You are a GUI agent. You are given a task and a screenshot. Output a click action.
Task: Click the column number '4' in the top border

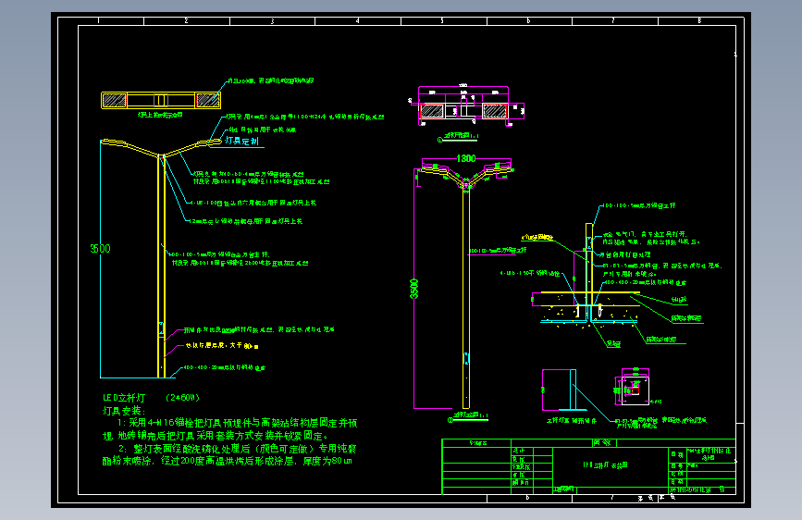point(358,21)
